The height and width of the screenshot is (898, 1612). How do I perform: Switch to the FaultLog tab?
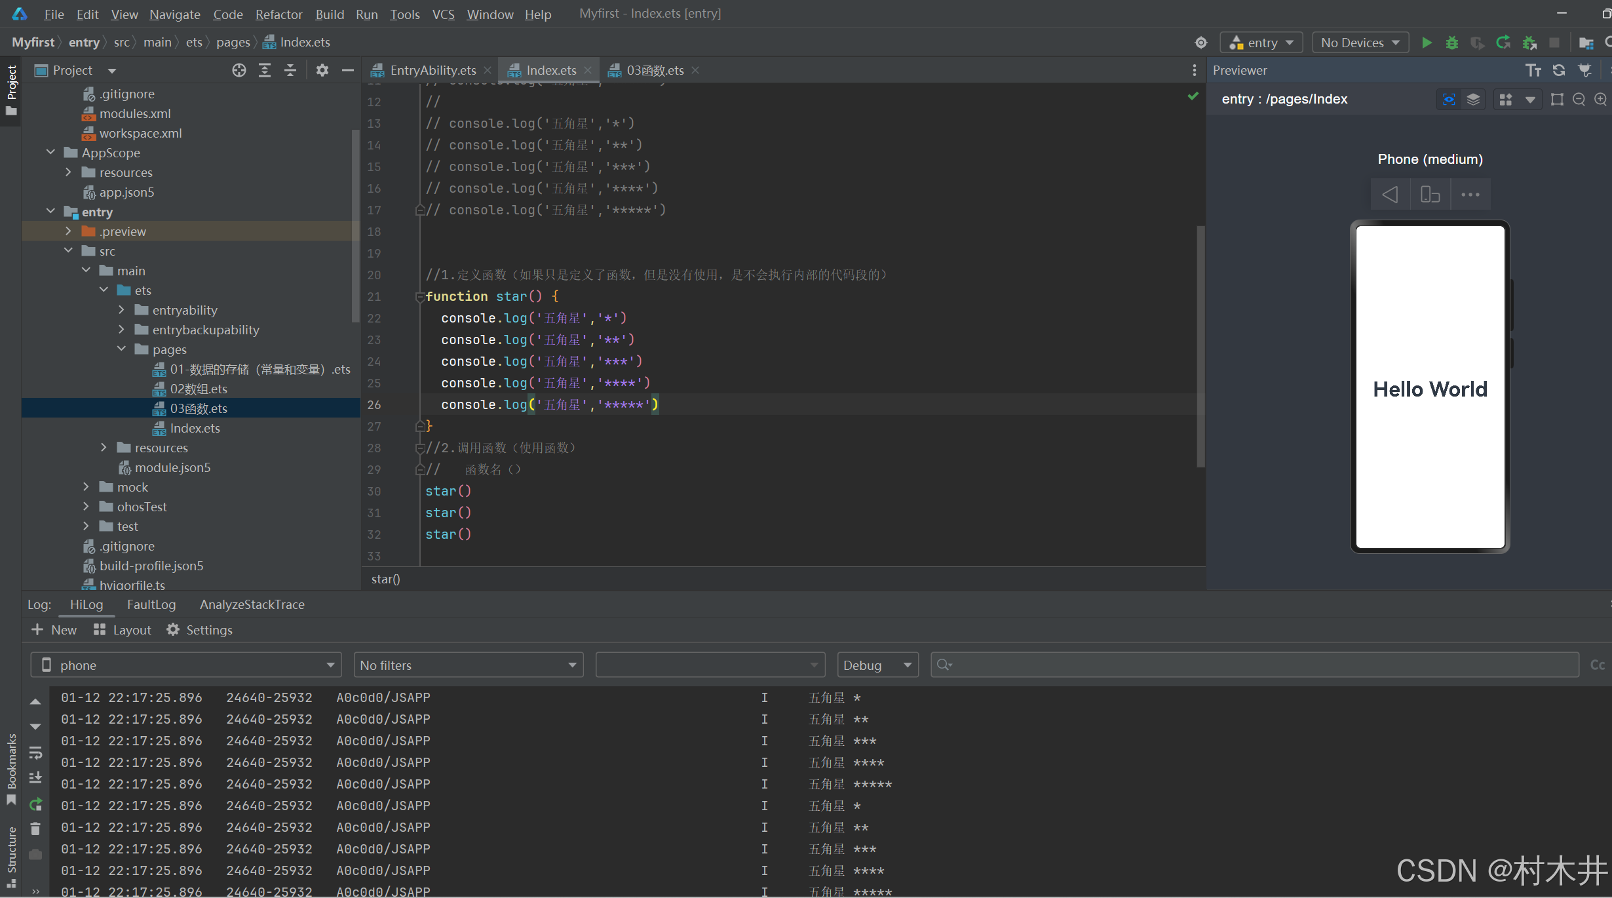point(151,604)
